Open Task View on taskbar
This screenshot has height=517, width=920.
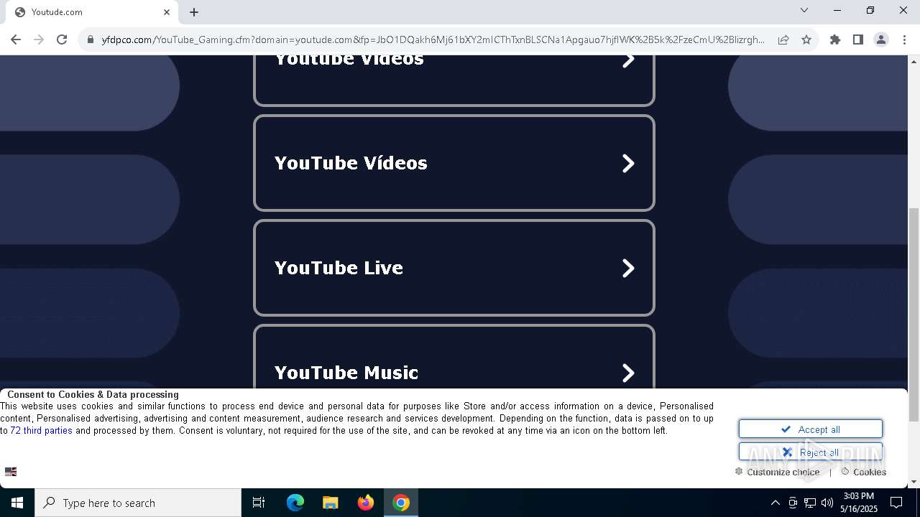point(259,503)
